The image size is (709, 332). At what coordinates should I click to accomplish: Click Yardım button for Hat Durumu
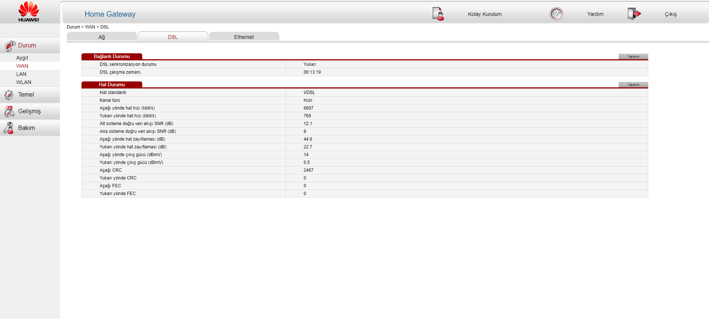(x=633, y=85)
